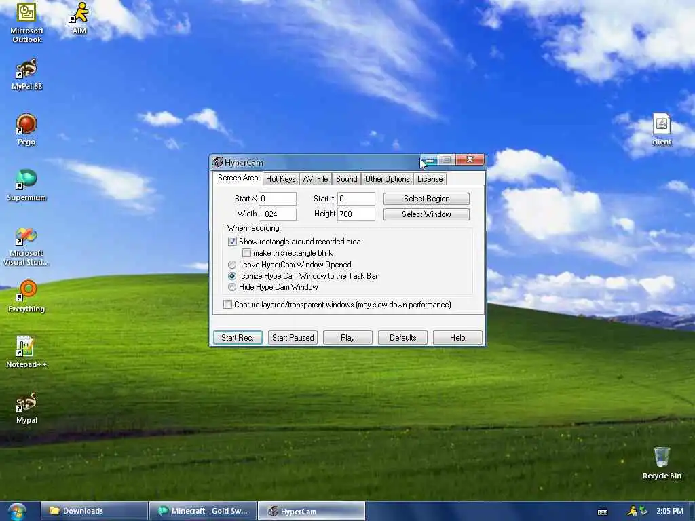Click the HyperCam title bar icon
Screen dimensions: 695x521
click(217, 162)
